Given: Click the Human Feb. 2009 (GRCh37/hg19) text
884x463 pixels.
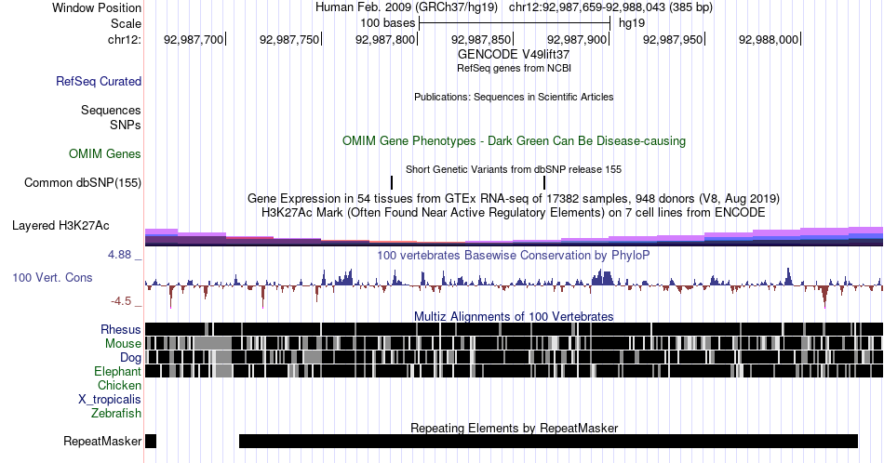Looking at the screenshot, I should point(407,7).
